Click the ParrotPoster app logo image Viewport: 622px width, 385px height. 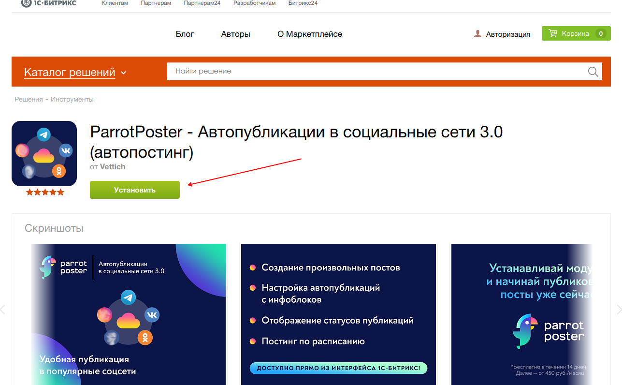point(44,153)
